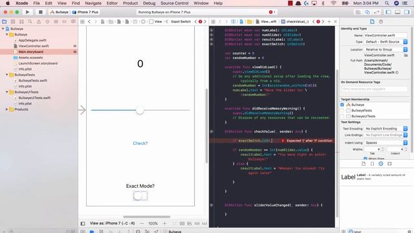Open the Source Control menu
Screen dimensions: 414x233
pos(175,3)
